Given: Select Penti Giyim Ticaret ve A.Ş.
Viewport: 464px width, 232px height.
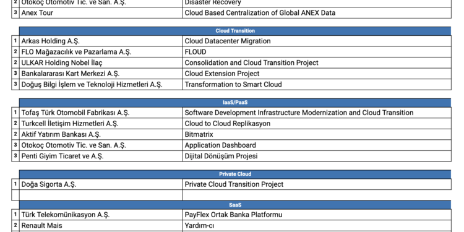Looking at the screenshot, I should pyautogui.click(x=101, y=157).
